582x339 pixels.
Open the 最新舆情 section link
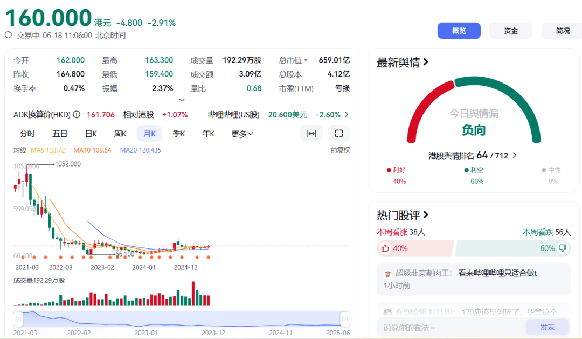click(403, 63)
